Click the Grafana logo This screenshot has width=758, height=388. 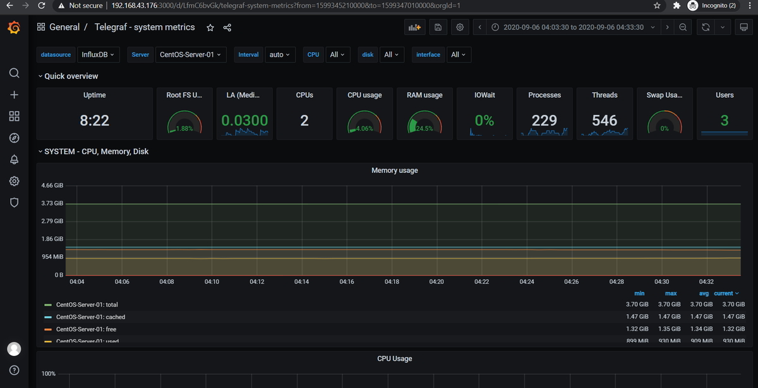(x=14, y=28)
